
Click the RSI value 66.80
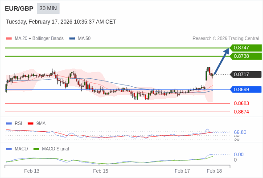[240, 132]
